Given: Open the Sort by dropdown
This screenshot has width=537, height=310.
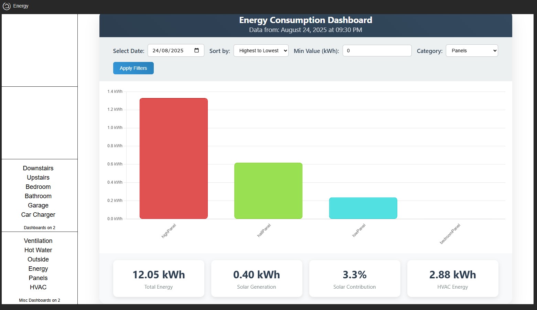Looking at the screenshot, I should (261, 51).
